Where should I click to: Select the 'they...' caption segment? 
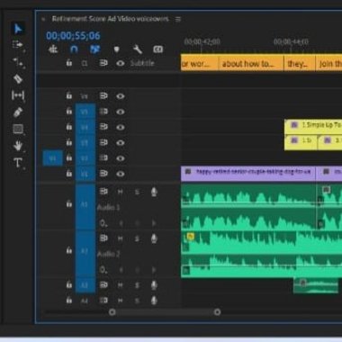[300, 63]
